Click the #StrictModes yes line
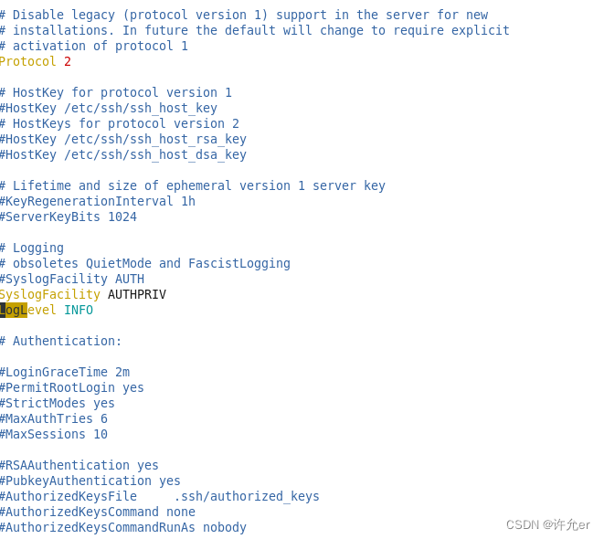 coord(57,403)
